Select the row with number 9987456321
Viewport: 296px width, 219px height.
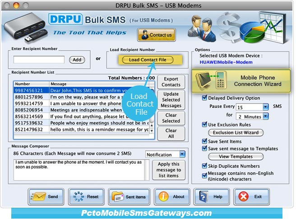(x=81, y=90)
